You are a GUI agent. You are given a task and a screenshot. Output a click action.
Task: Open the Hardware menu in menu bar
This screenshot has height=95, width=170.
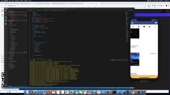[x=17, y=1]
